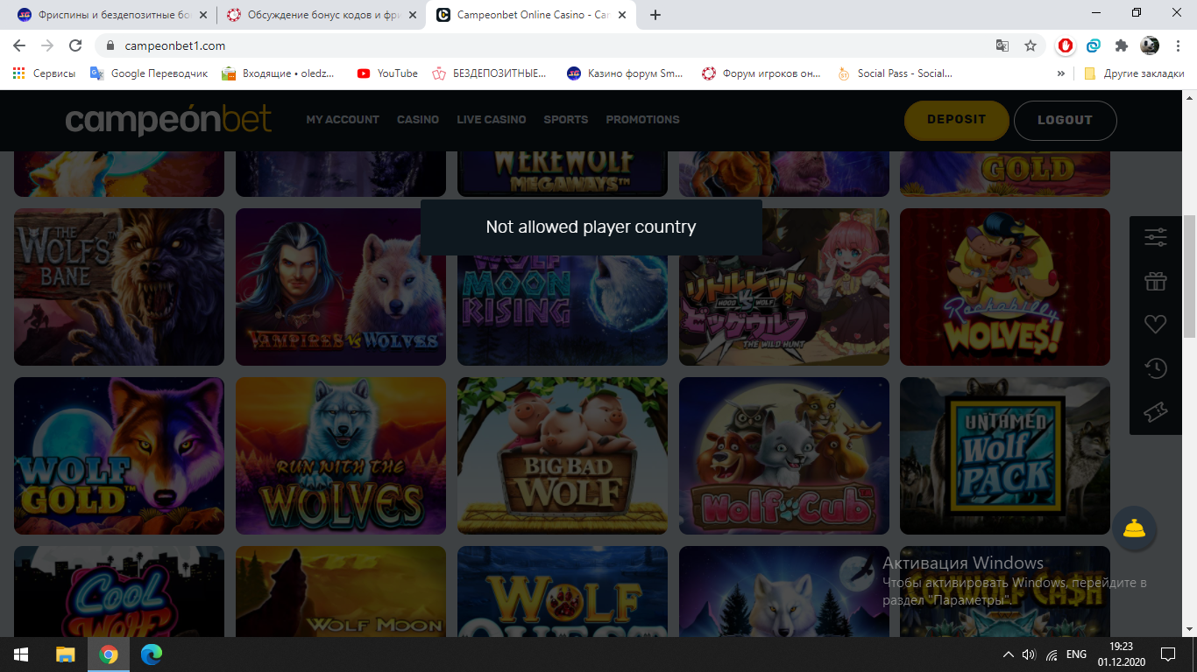Open the casino filter settings sidebar icon

[x=1156, y=237]
